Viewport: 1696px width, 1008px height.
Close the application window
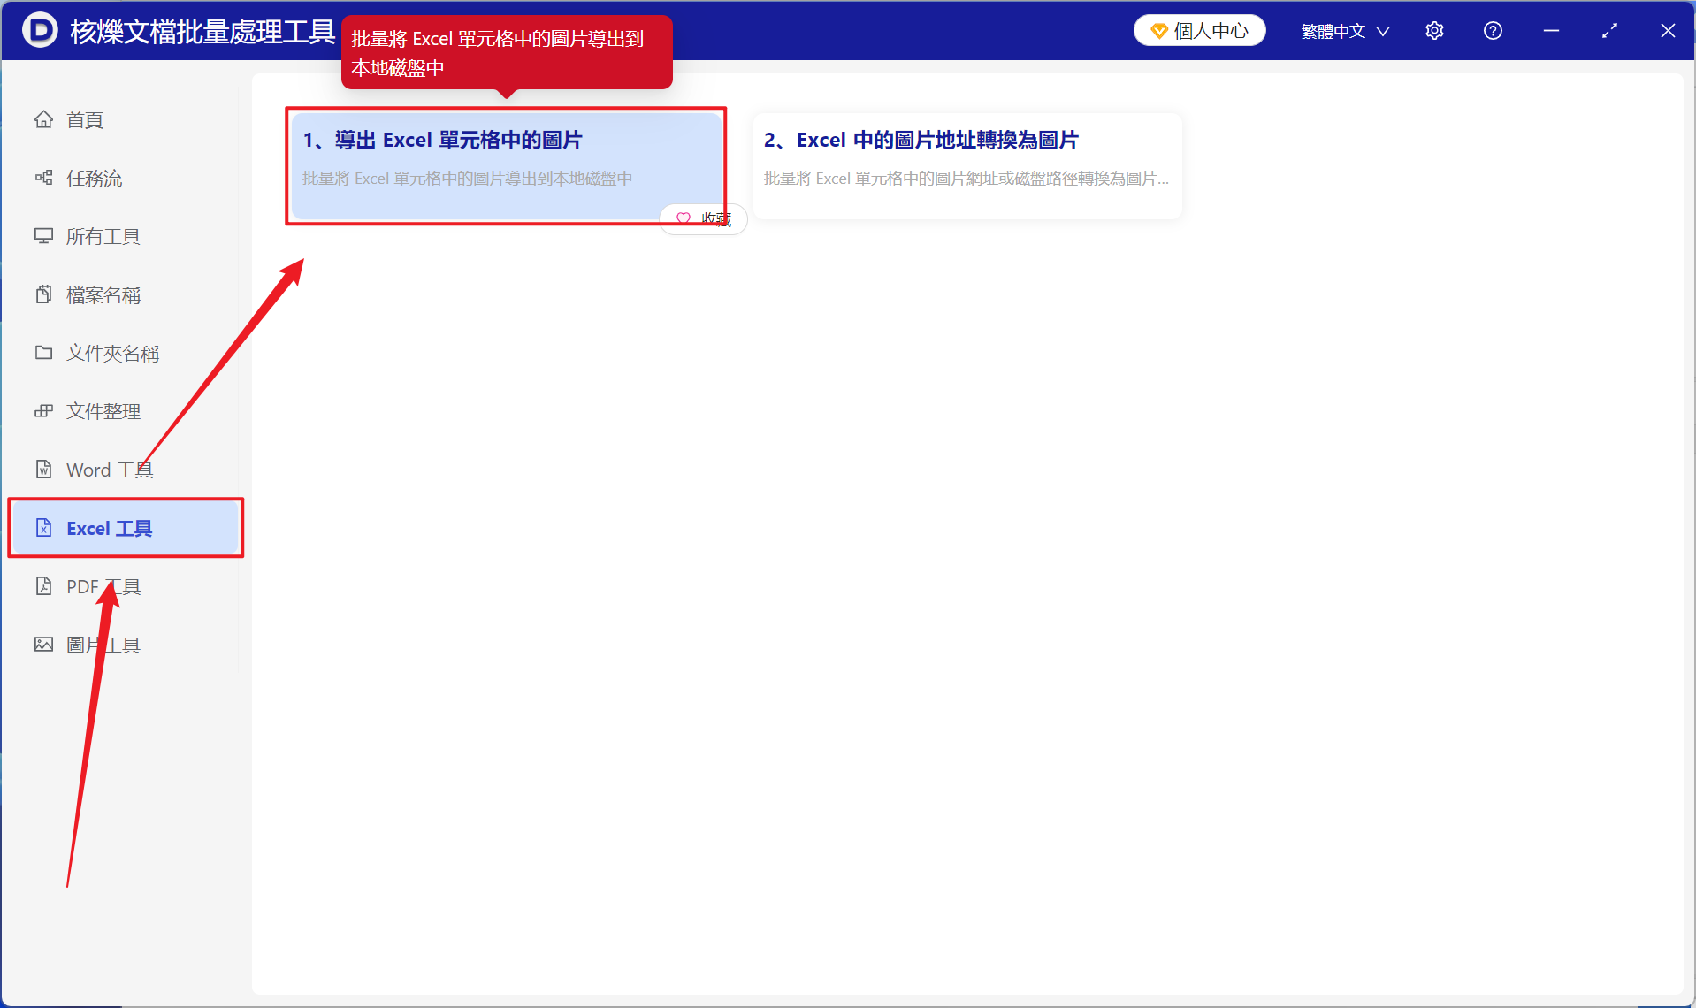click(x=1668, y=31)
